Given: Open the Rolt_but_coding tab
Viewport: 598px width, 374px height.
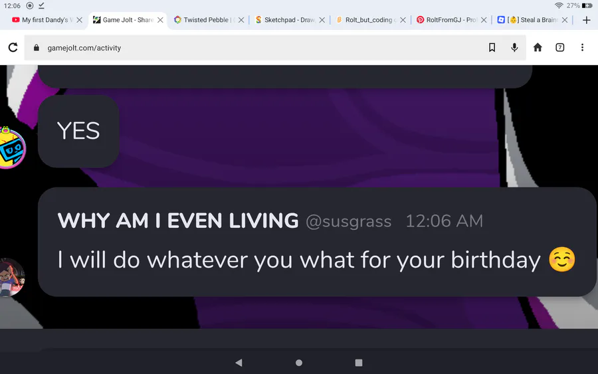Looking at the screenshot, I should coord(367,20).
